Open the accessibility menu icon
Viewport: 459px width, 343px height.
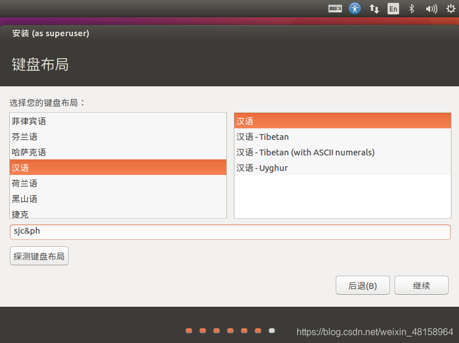[x=355, y=9]
